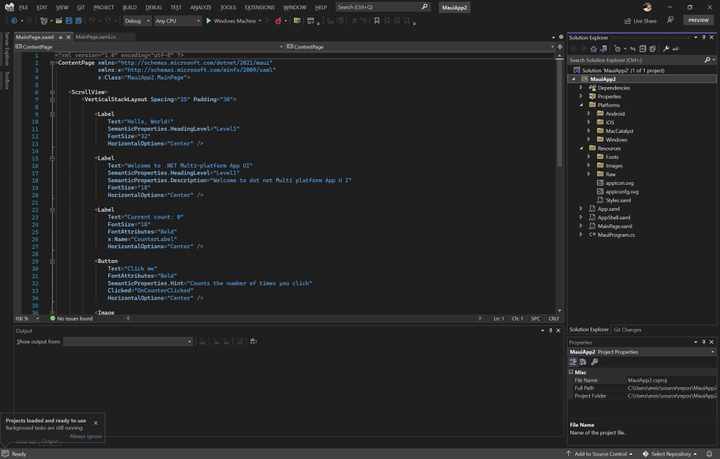Click the Property Pages icon in Properties panel

[594, 362]
